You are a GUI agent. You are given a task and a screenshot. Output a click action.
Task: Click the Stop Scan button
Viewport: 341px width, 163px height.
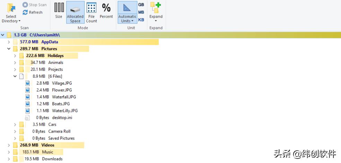(x=34, y=5)
